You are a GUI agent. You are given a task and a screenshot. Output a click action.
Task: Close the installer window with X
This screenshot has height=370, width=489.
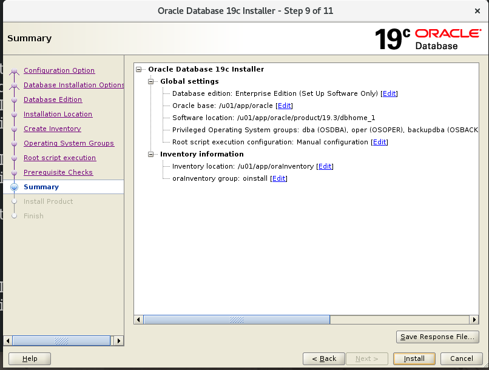pos(477,12)
